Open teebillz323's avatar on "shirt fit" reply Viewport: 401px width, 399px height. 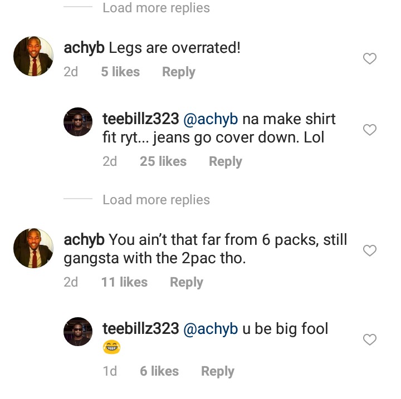(x=78, y=121)
